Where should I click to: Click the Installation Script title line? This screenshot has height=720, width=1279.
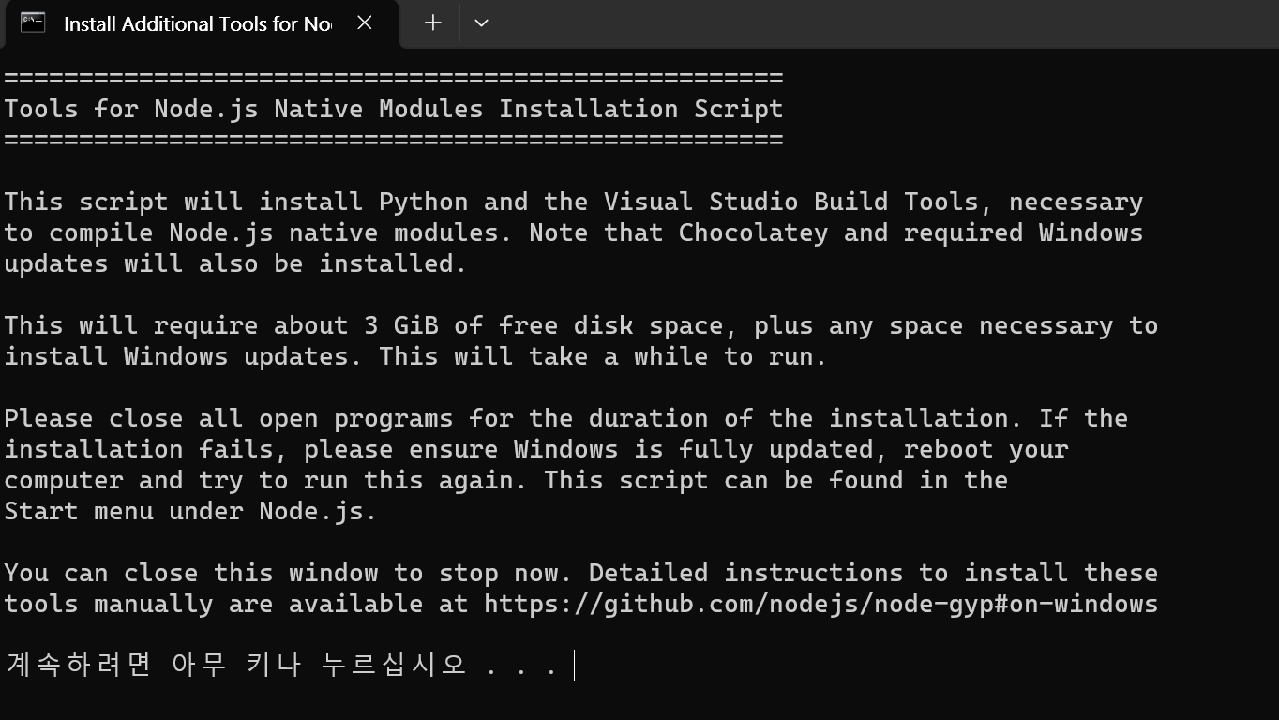[394, 109]
